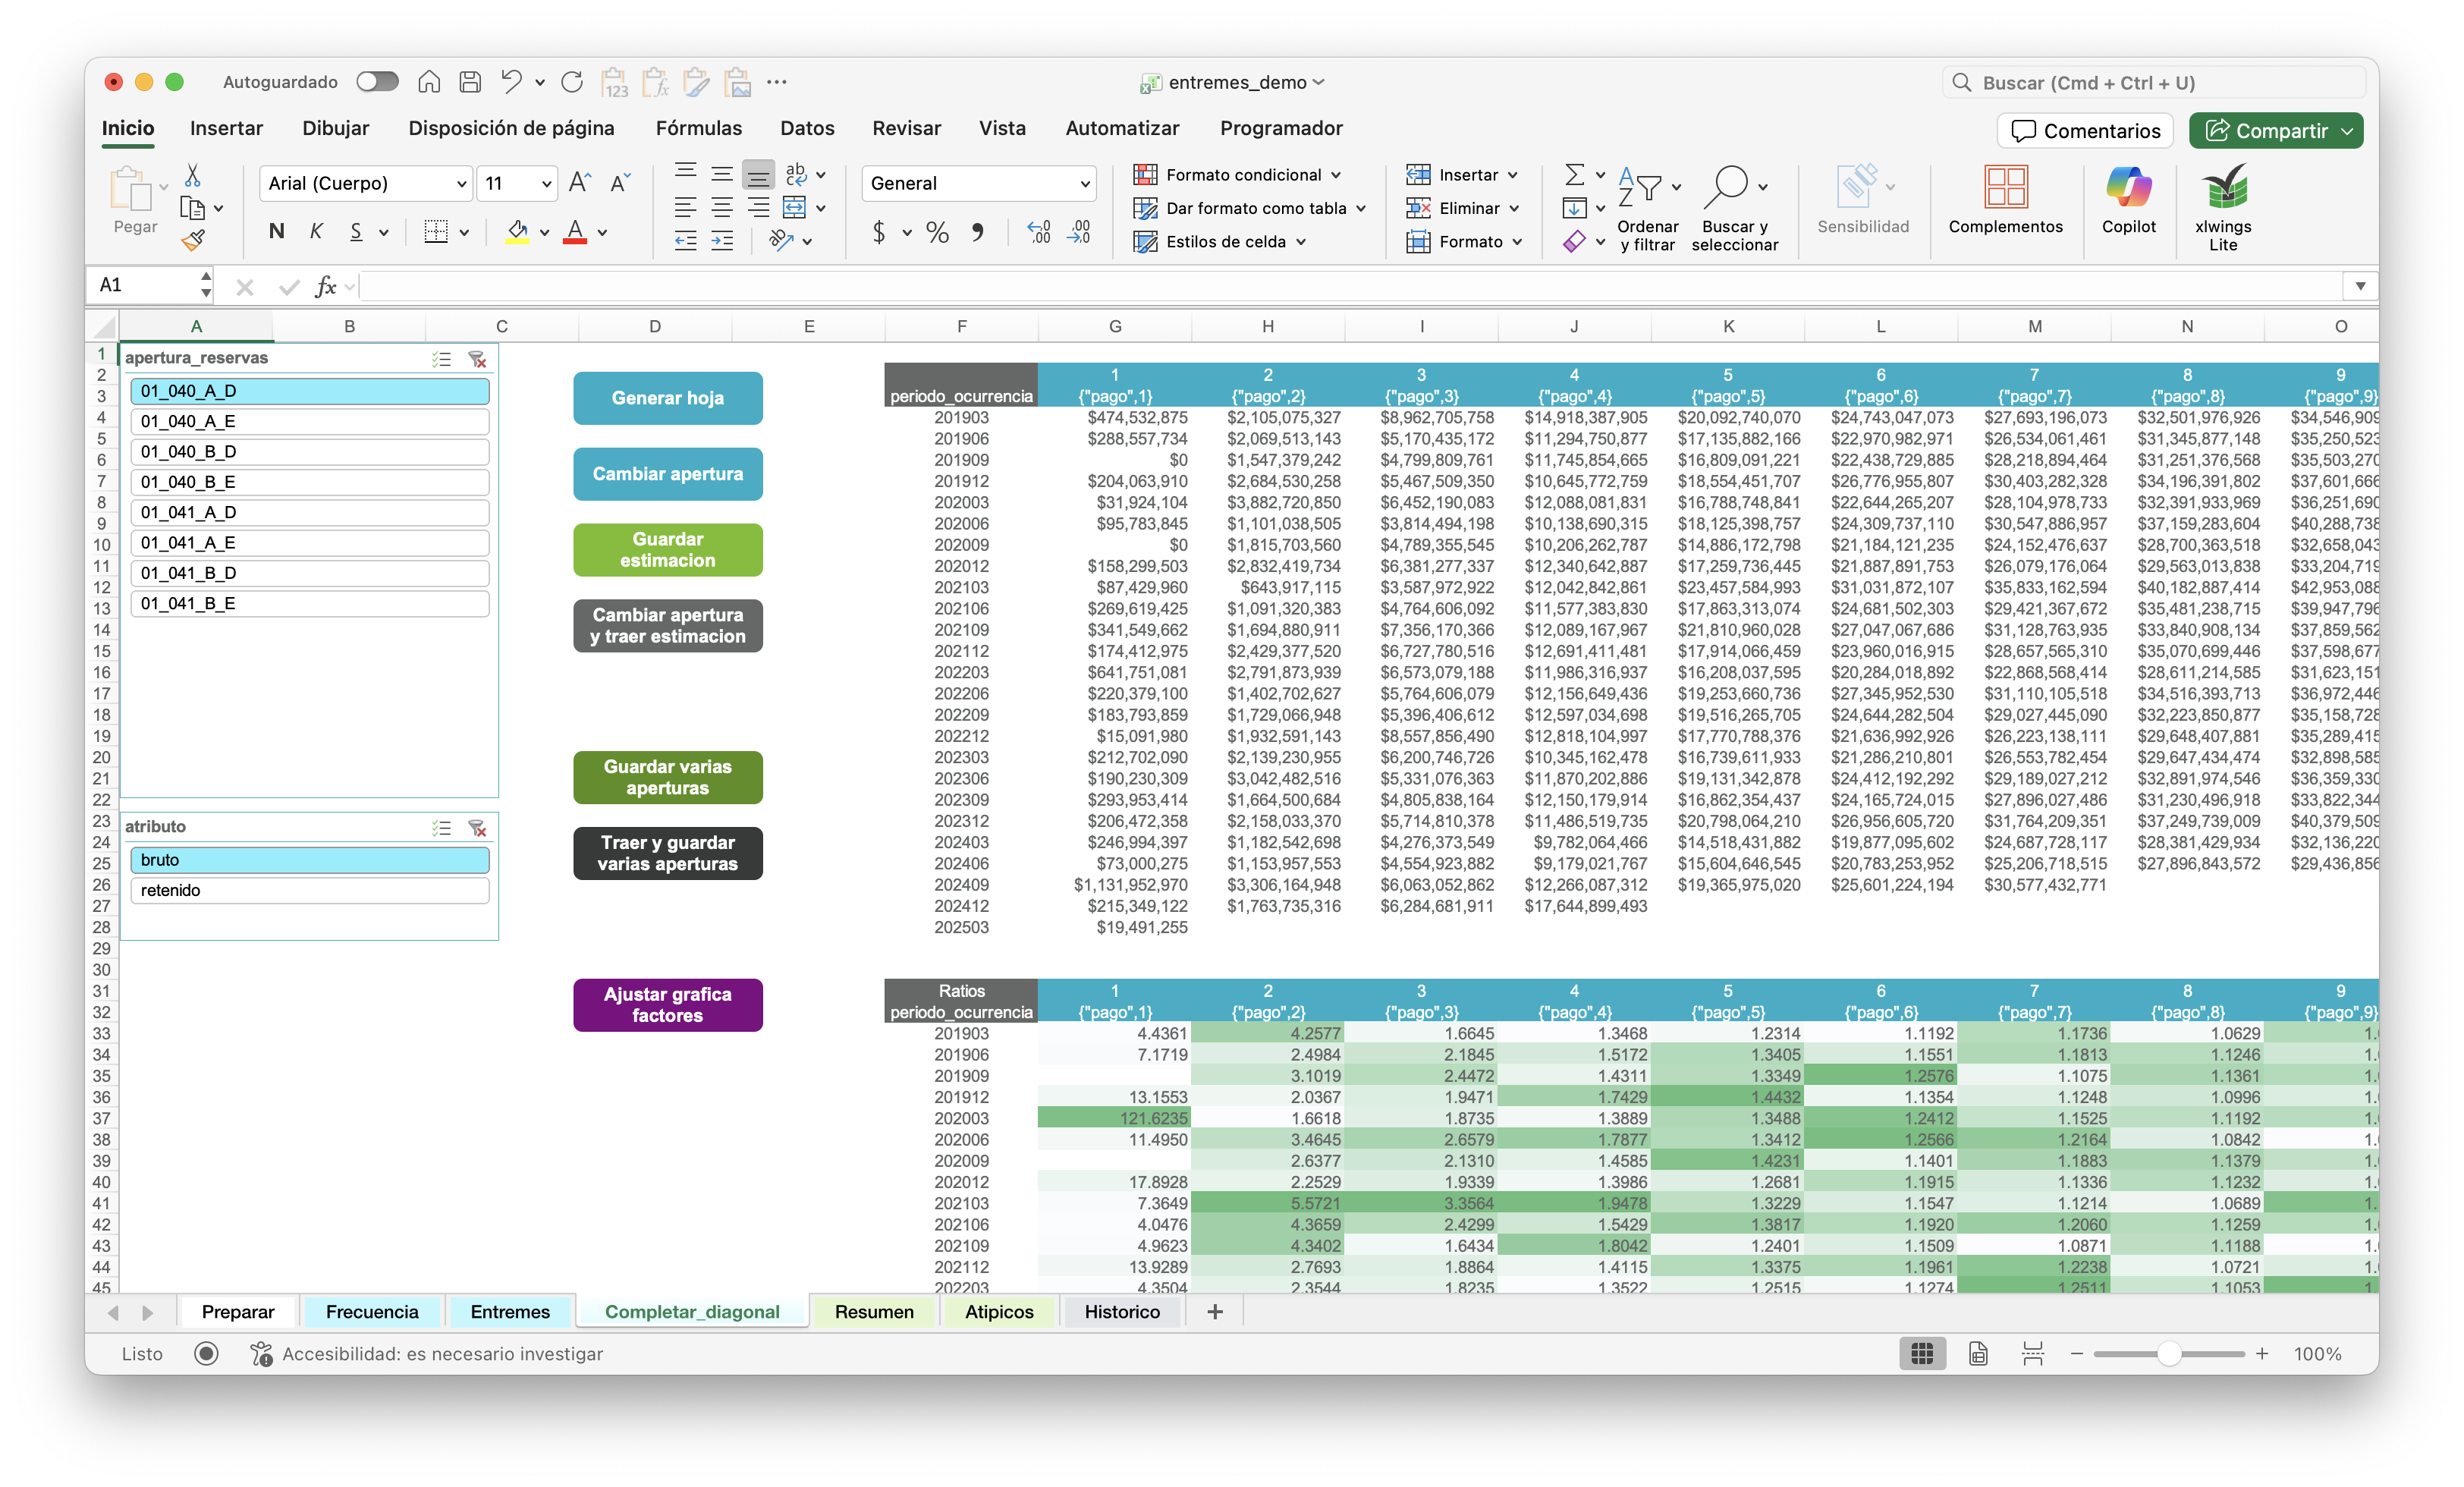
Task: Decrease decimal places
Action: pyautogui.click(x=1079, y=233)
